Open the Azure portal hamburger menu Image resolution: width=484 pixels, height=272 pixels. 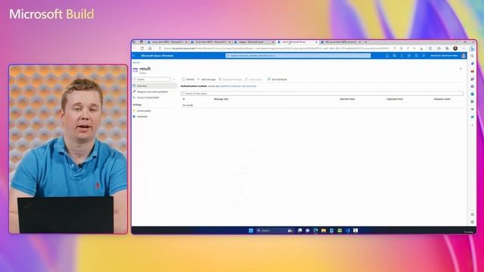click(134, 55)
